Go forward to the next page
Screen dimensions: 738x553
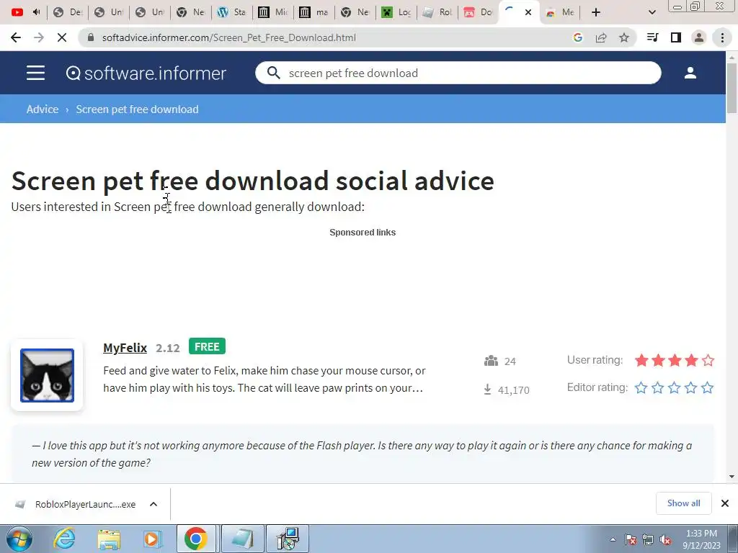click(39, 37)
